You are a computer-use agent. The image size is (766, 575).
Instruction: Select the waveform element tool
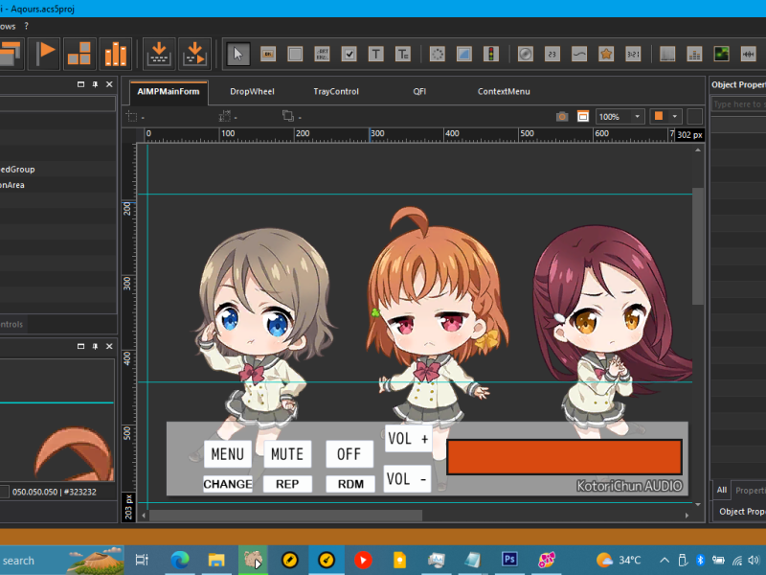coord(749,54)
